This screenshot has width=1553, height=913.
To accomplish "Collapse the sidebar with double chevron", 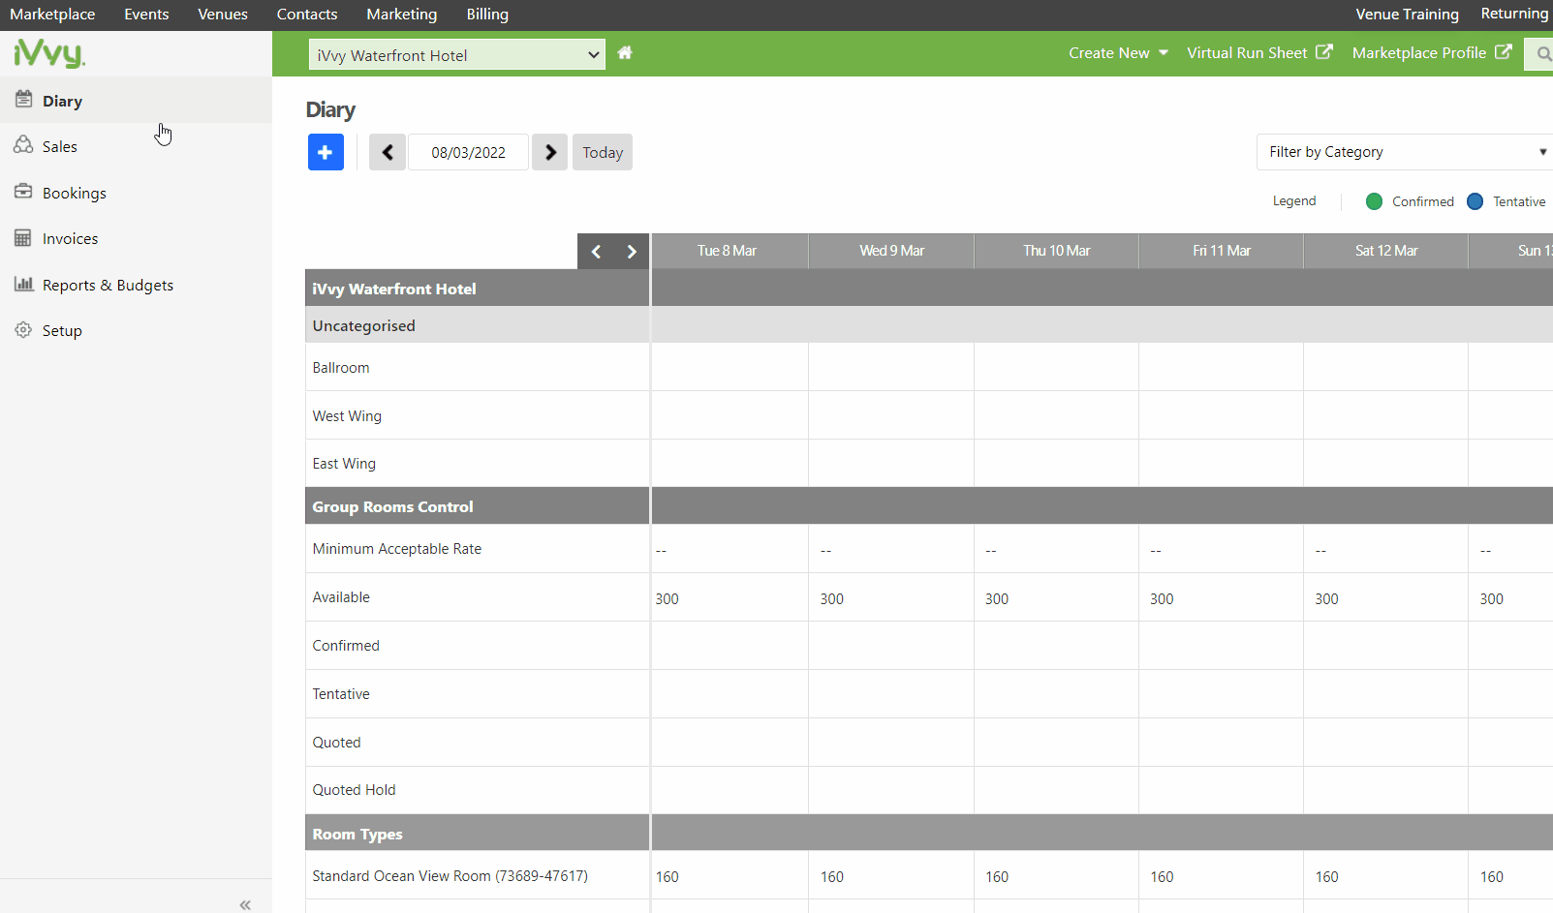I will click(x=245, y=904).
